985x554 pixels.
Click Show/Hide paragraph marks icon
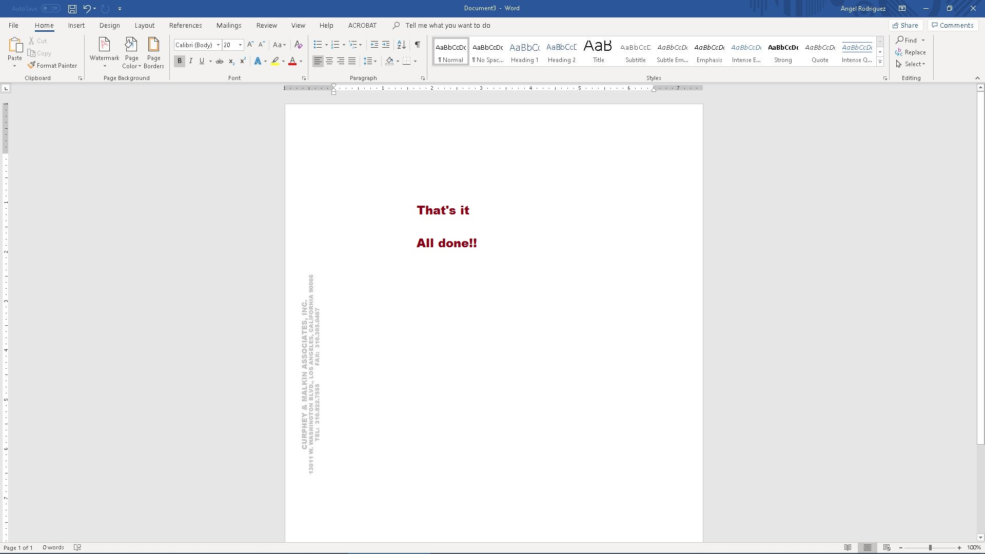(x=418, y=45)
